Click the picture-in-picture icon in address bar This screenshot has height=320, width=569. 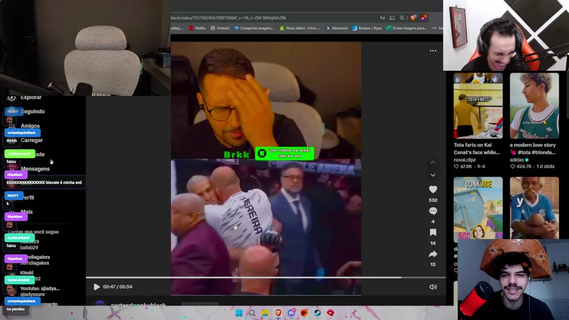392,18
